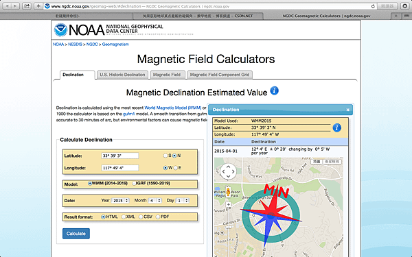The width and height of the screenshot is (412, 257).
Task: Click the Longitude input field
Action: click(119, 168)
